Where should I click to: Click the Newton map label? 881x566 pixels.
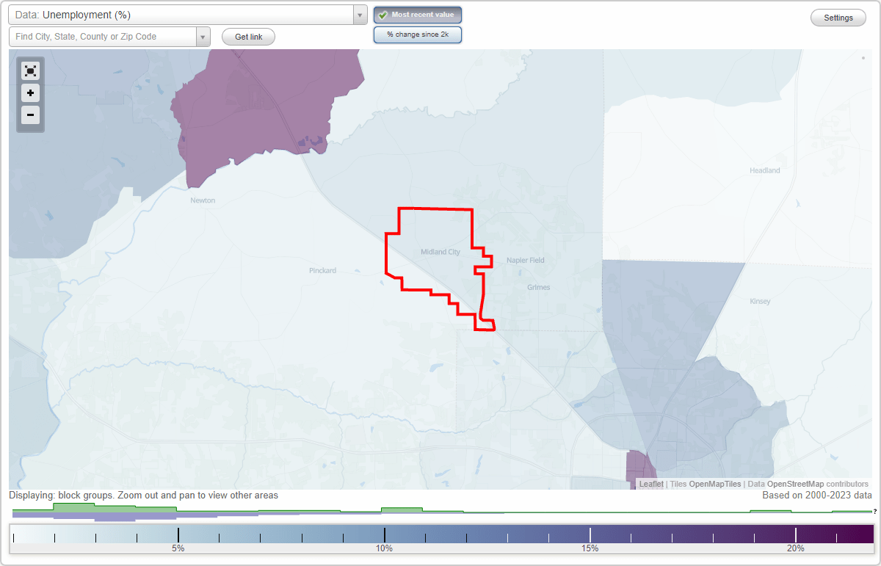pyautogui.click(x=203, y=200)
